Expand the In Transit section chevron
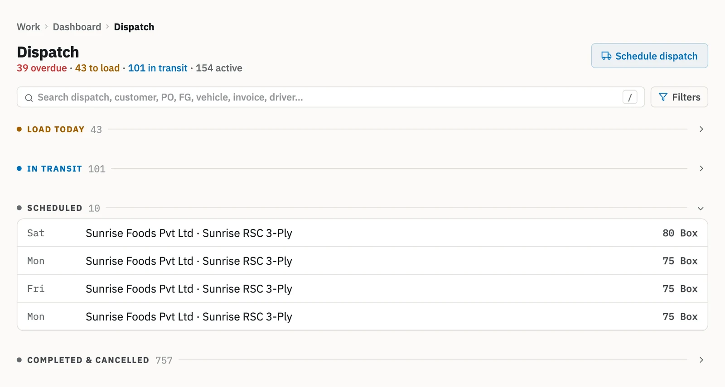Image resolution: width=725 pixels, height=387 pixels. point(701,168)
